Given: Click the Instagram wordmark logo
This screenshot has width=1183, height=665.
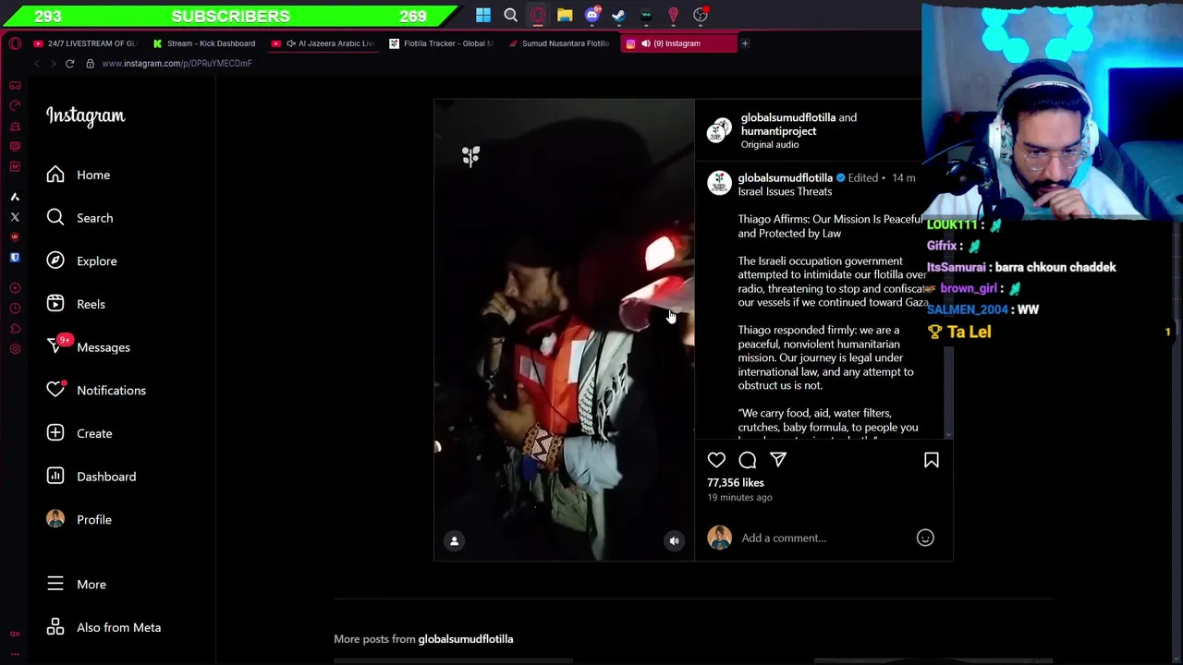Looking at the screenshot, I should [85, 116].
